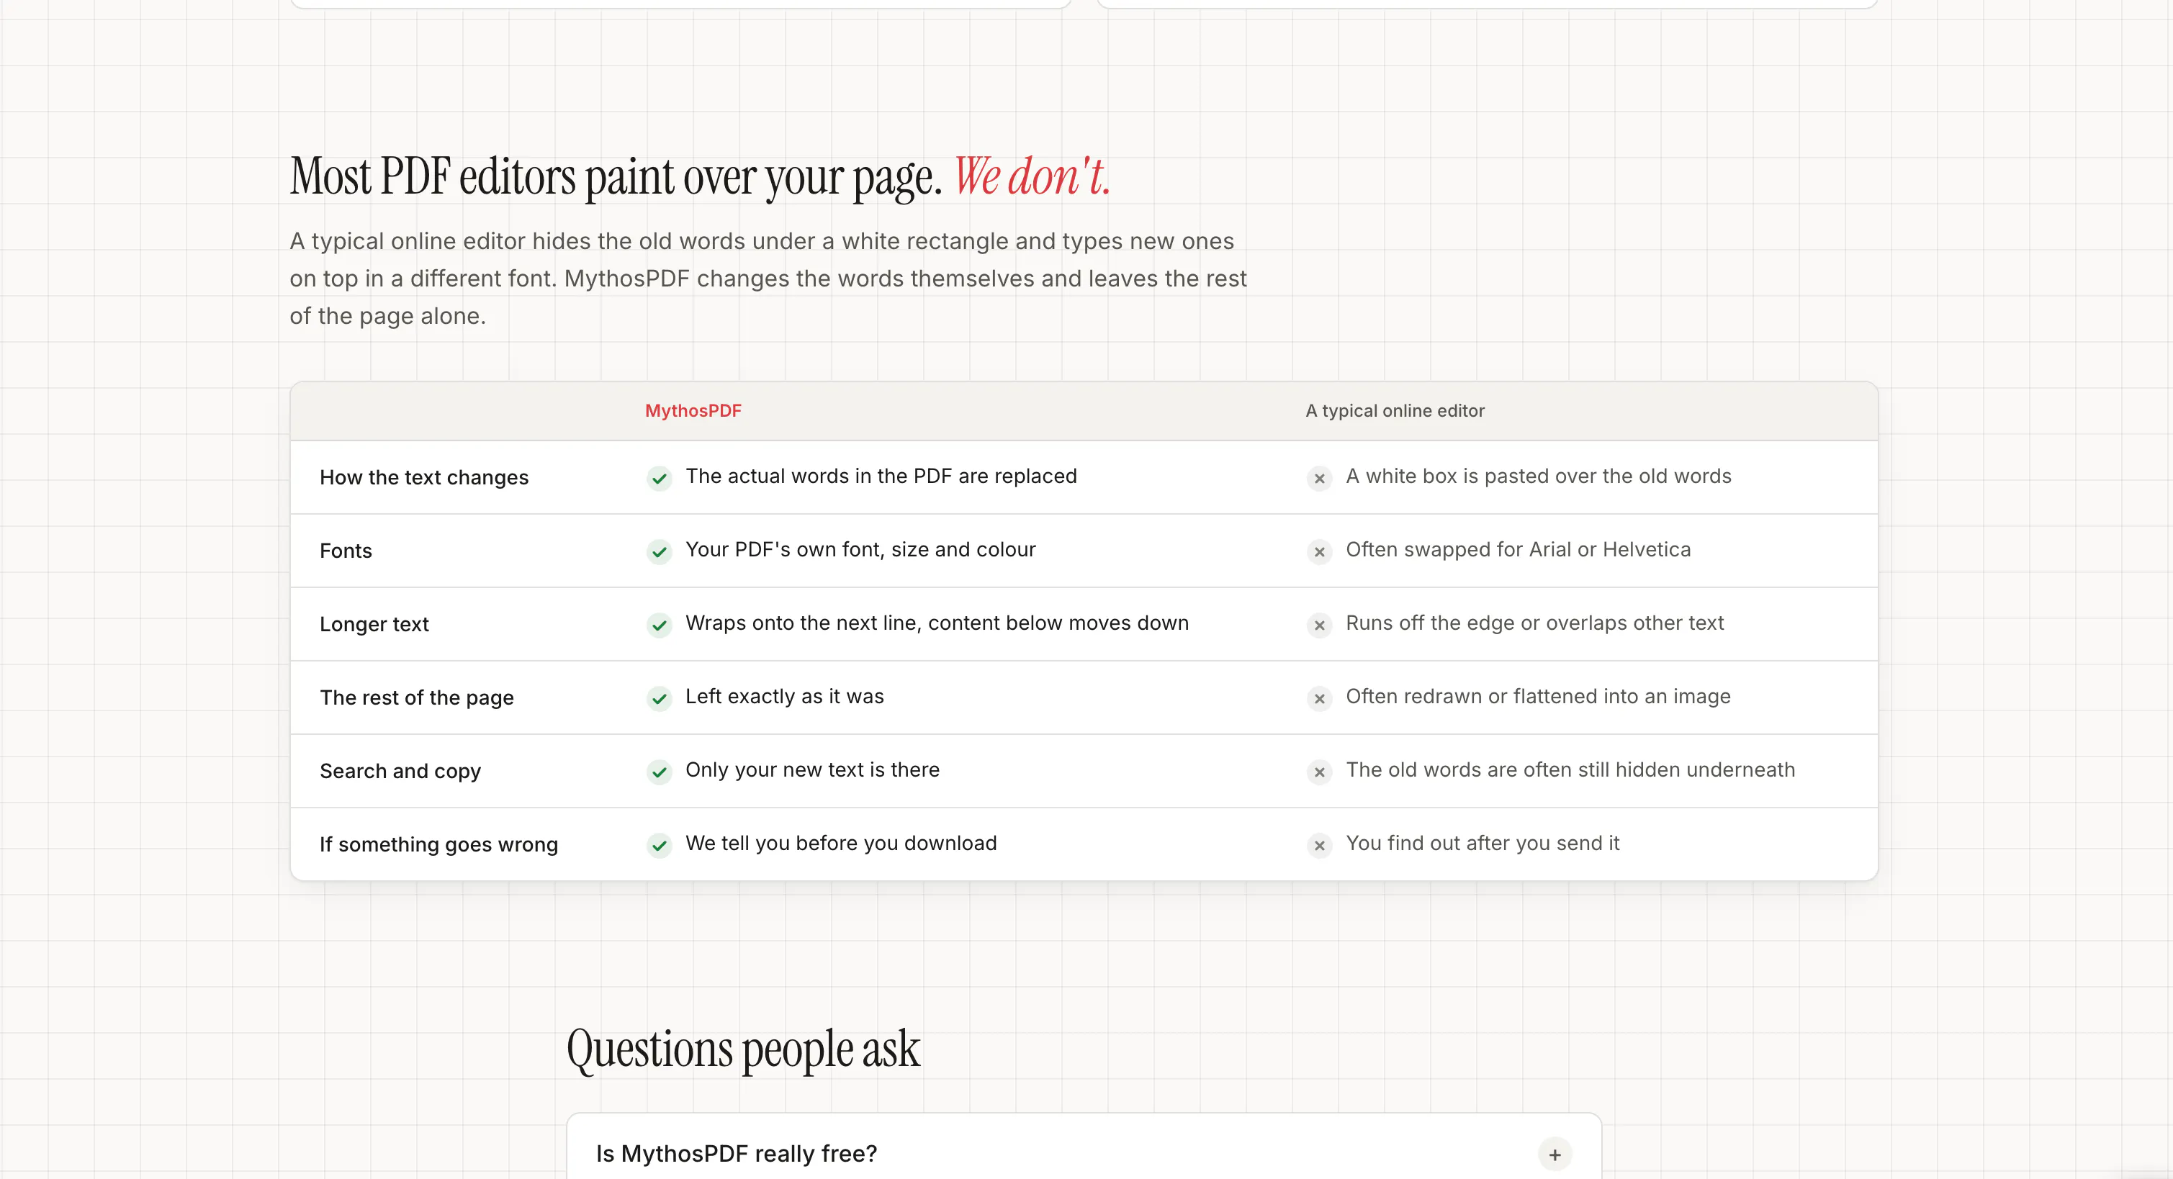
Task: Click the grey X icon beside 'Runs off the edge'
Action: pos(1319,625)
